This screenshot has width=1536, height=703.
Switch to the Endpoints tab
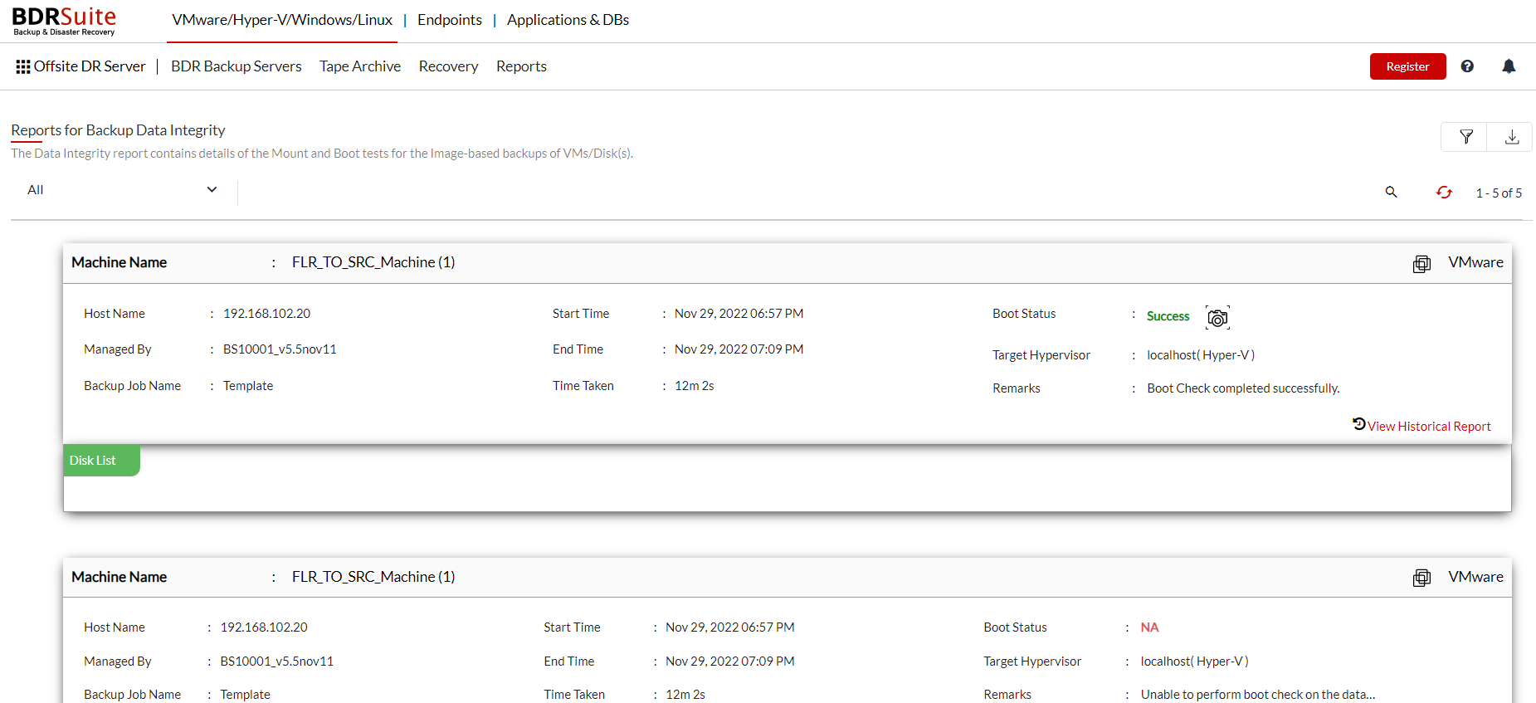[450, 20]
